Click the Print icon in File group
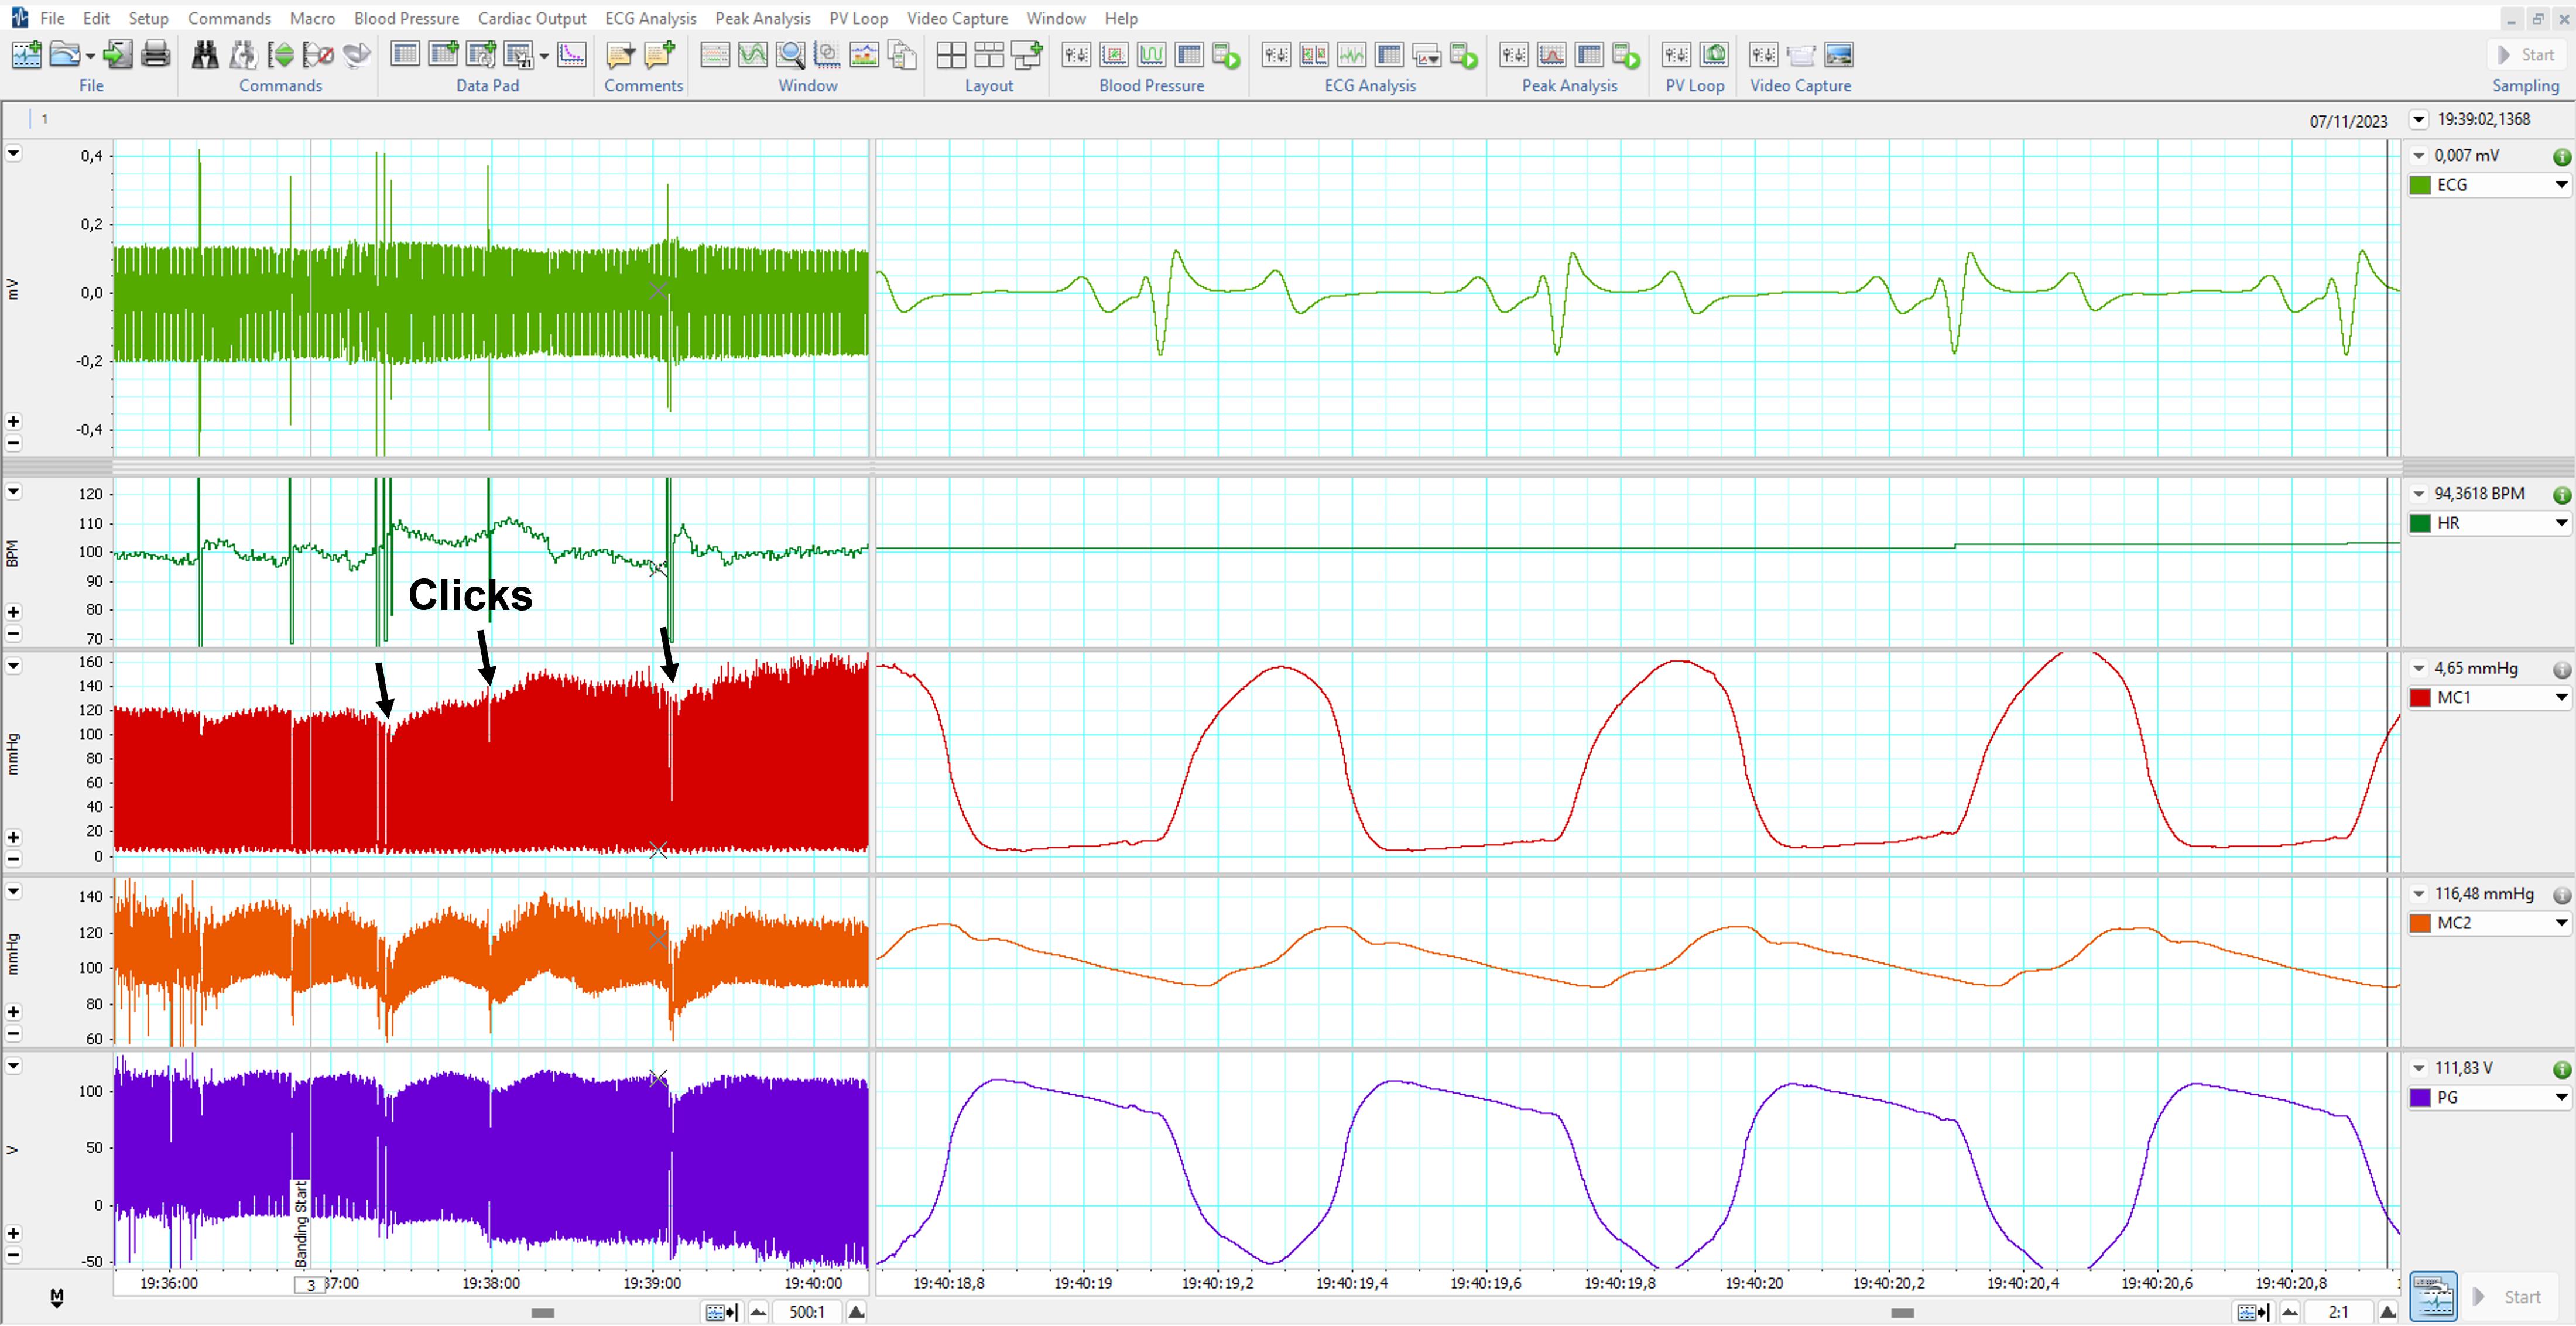 (155, 55)
